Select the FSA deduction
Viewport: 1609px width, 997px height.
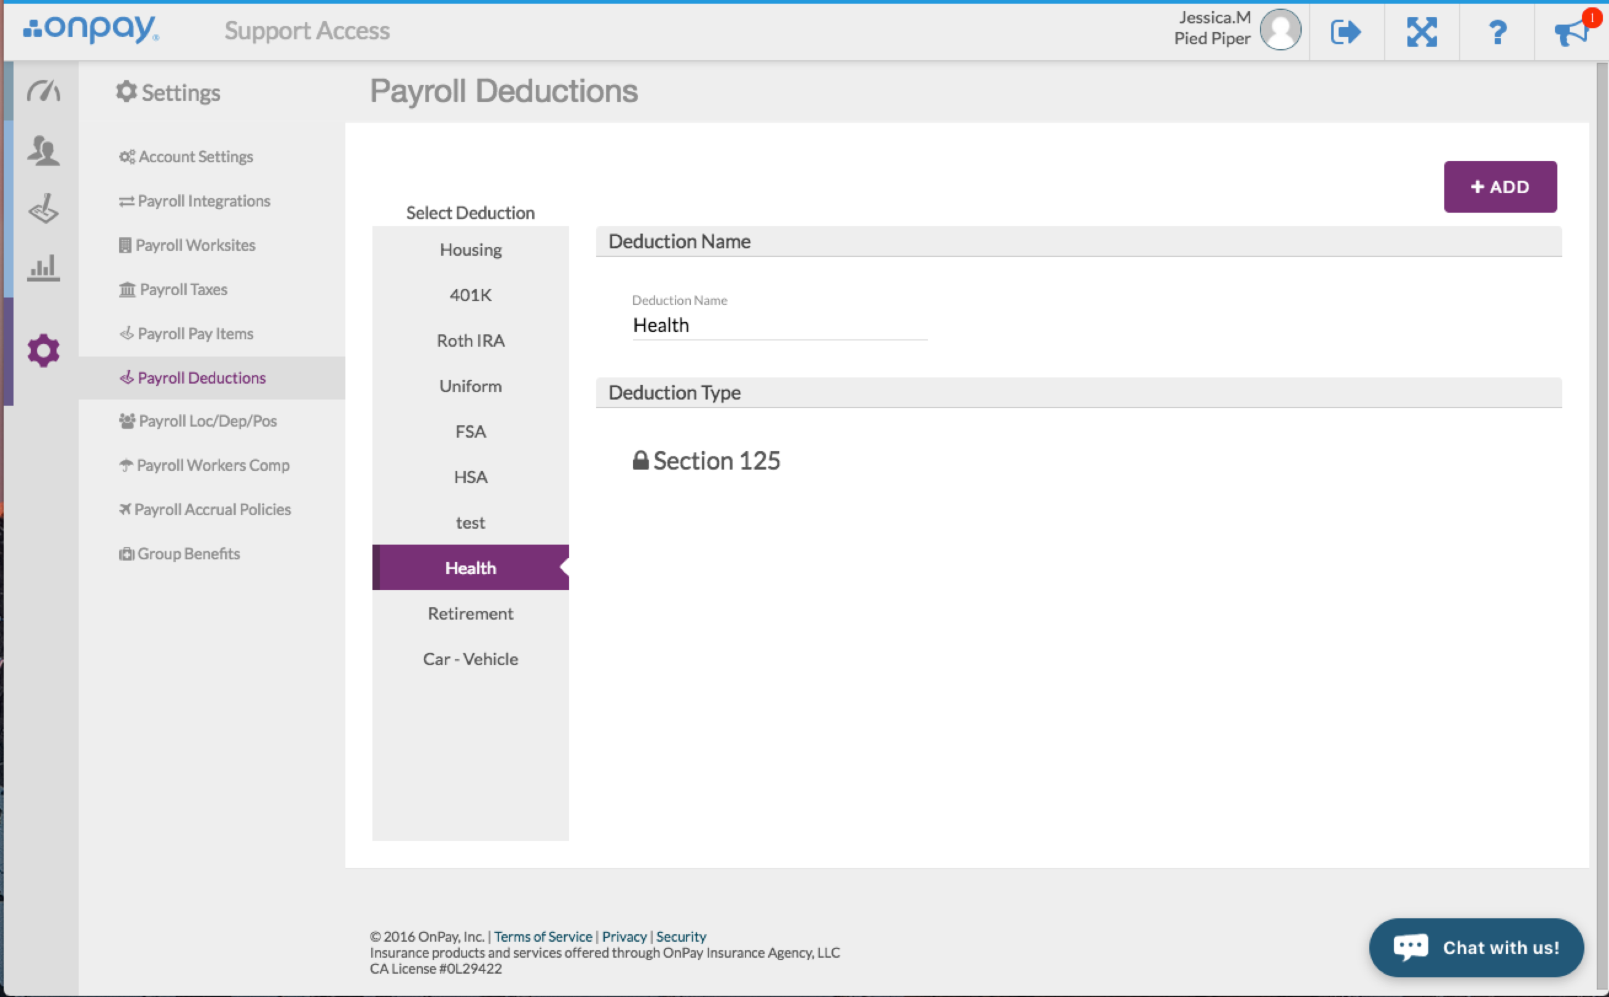click(471, 432)
